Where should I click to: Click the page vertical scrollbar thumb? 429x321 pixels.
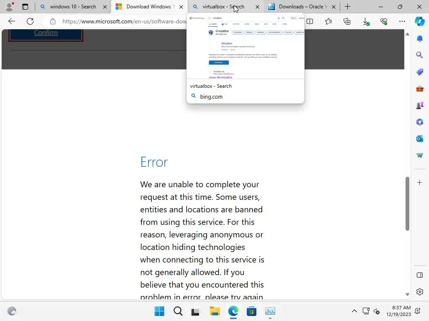(x=407, y=204)
